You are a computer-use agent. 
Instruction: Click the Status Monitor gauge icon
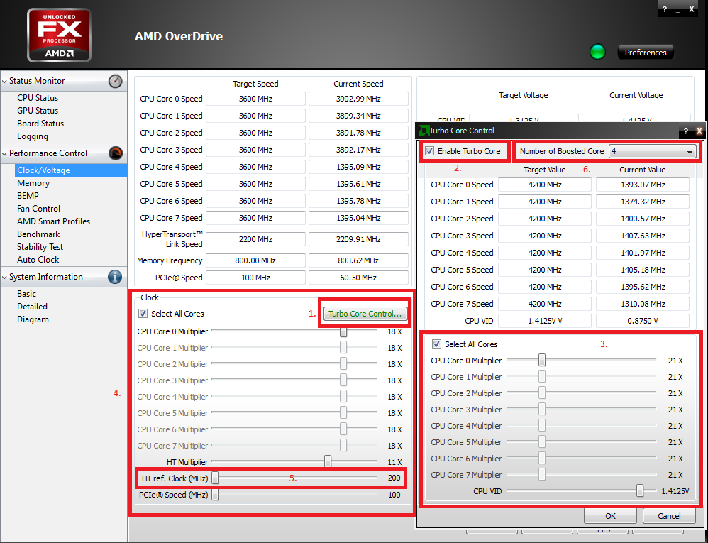[x=115, y=82]
